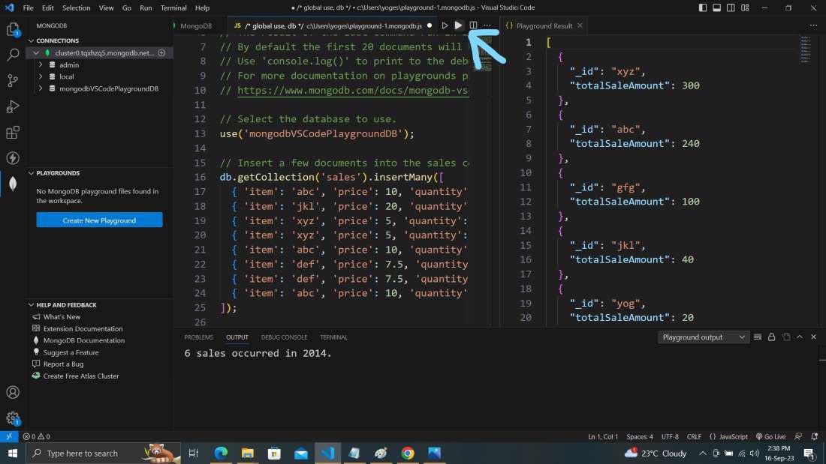Open MongoDB Documentation link
Image resolution: width=826 pixels, height=464 pixels.
[x=84, y=340]
